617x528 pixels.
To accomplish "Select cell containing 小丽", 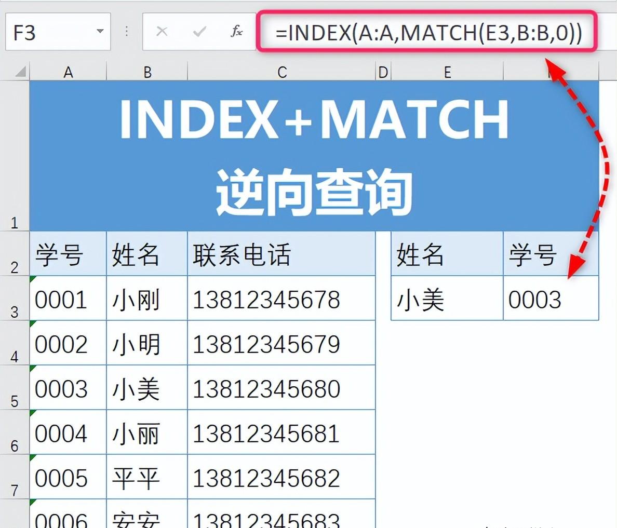I will [147, 432].
